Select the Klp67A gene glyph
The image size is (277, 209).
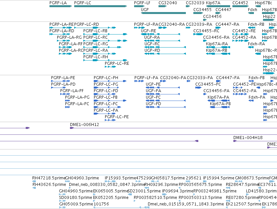[218, 6]
